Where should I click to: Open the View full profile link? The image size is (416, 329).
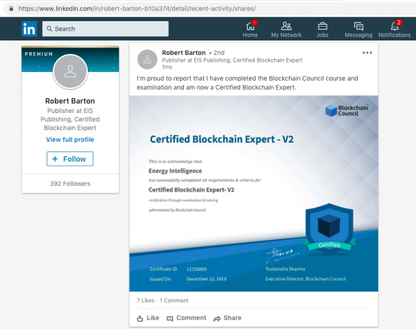[70, 139]
